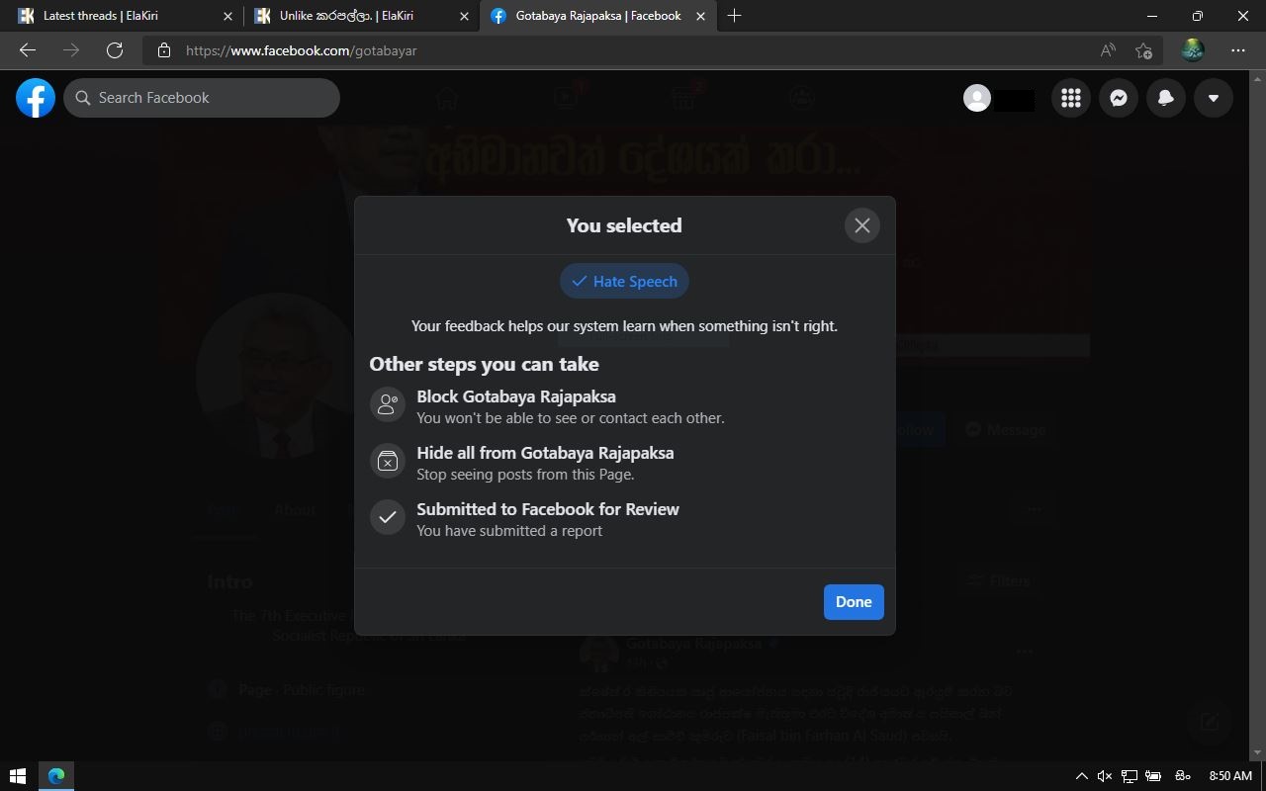
Task: Click the muted volume tray icon
Action: coord(1105,776)
